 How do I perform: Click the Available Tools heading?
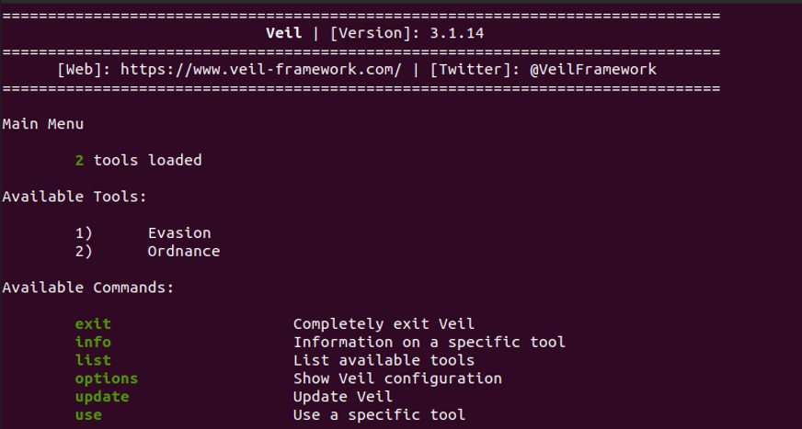[x=74, y=197]
